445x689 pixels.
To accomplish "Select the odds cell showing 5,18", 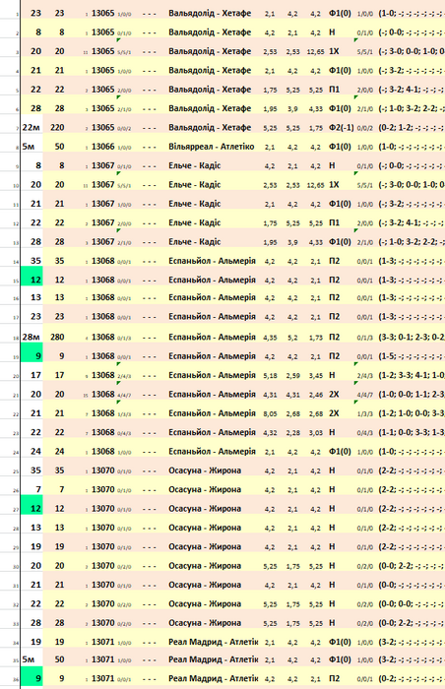I will click(270, 375).
